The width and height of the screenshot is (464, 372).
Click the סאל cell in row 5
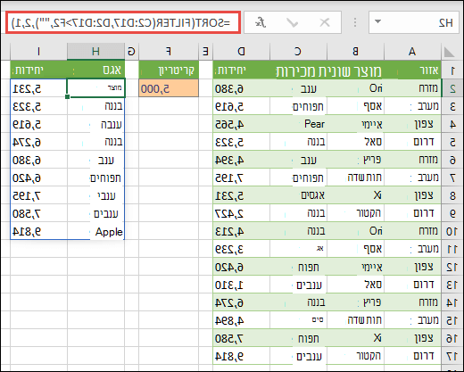[x=355, y=142]
